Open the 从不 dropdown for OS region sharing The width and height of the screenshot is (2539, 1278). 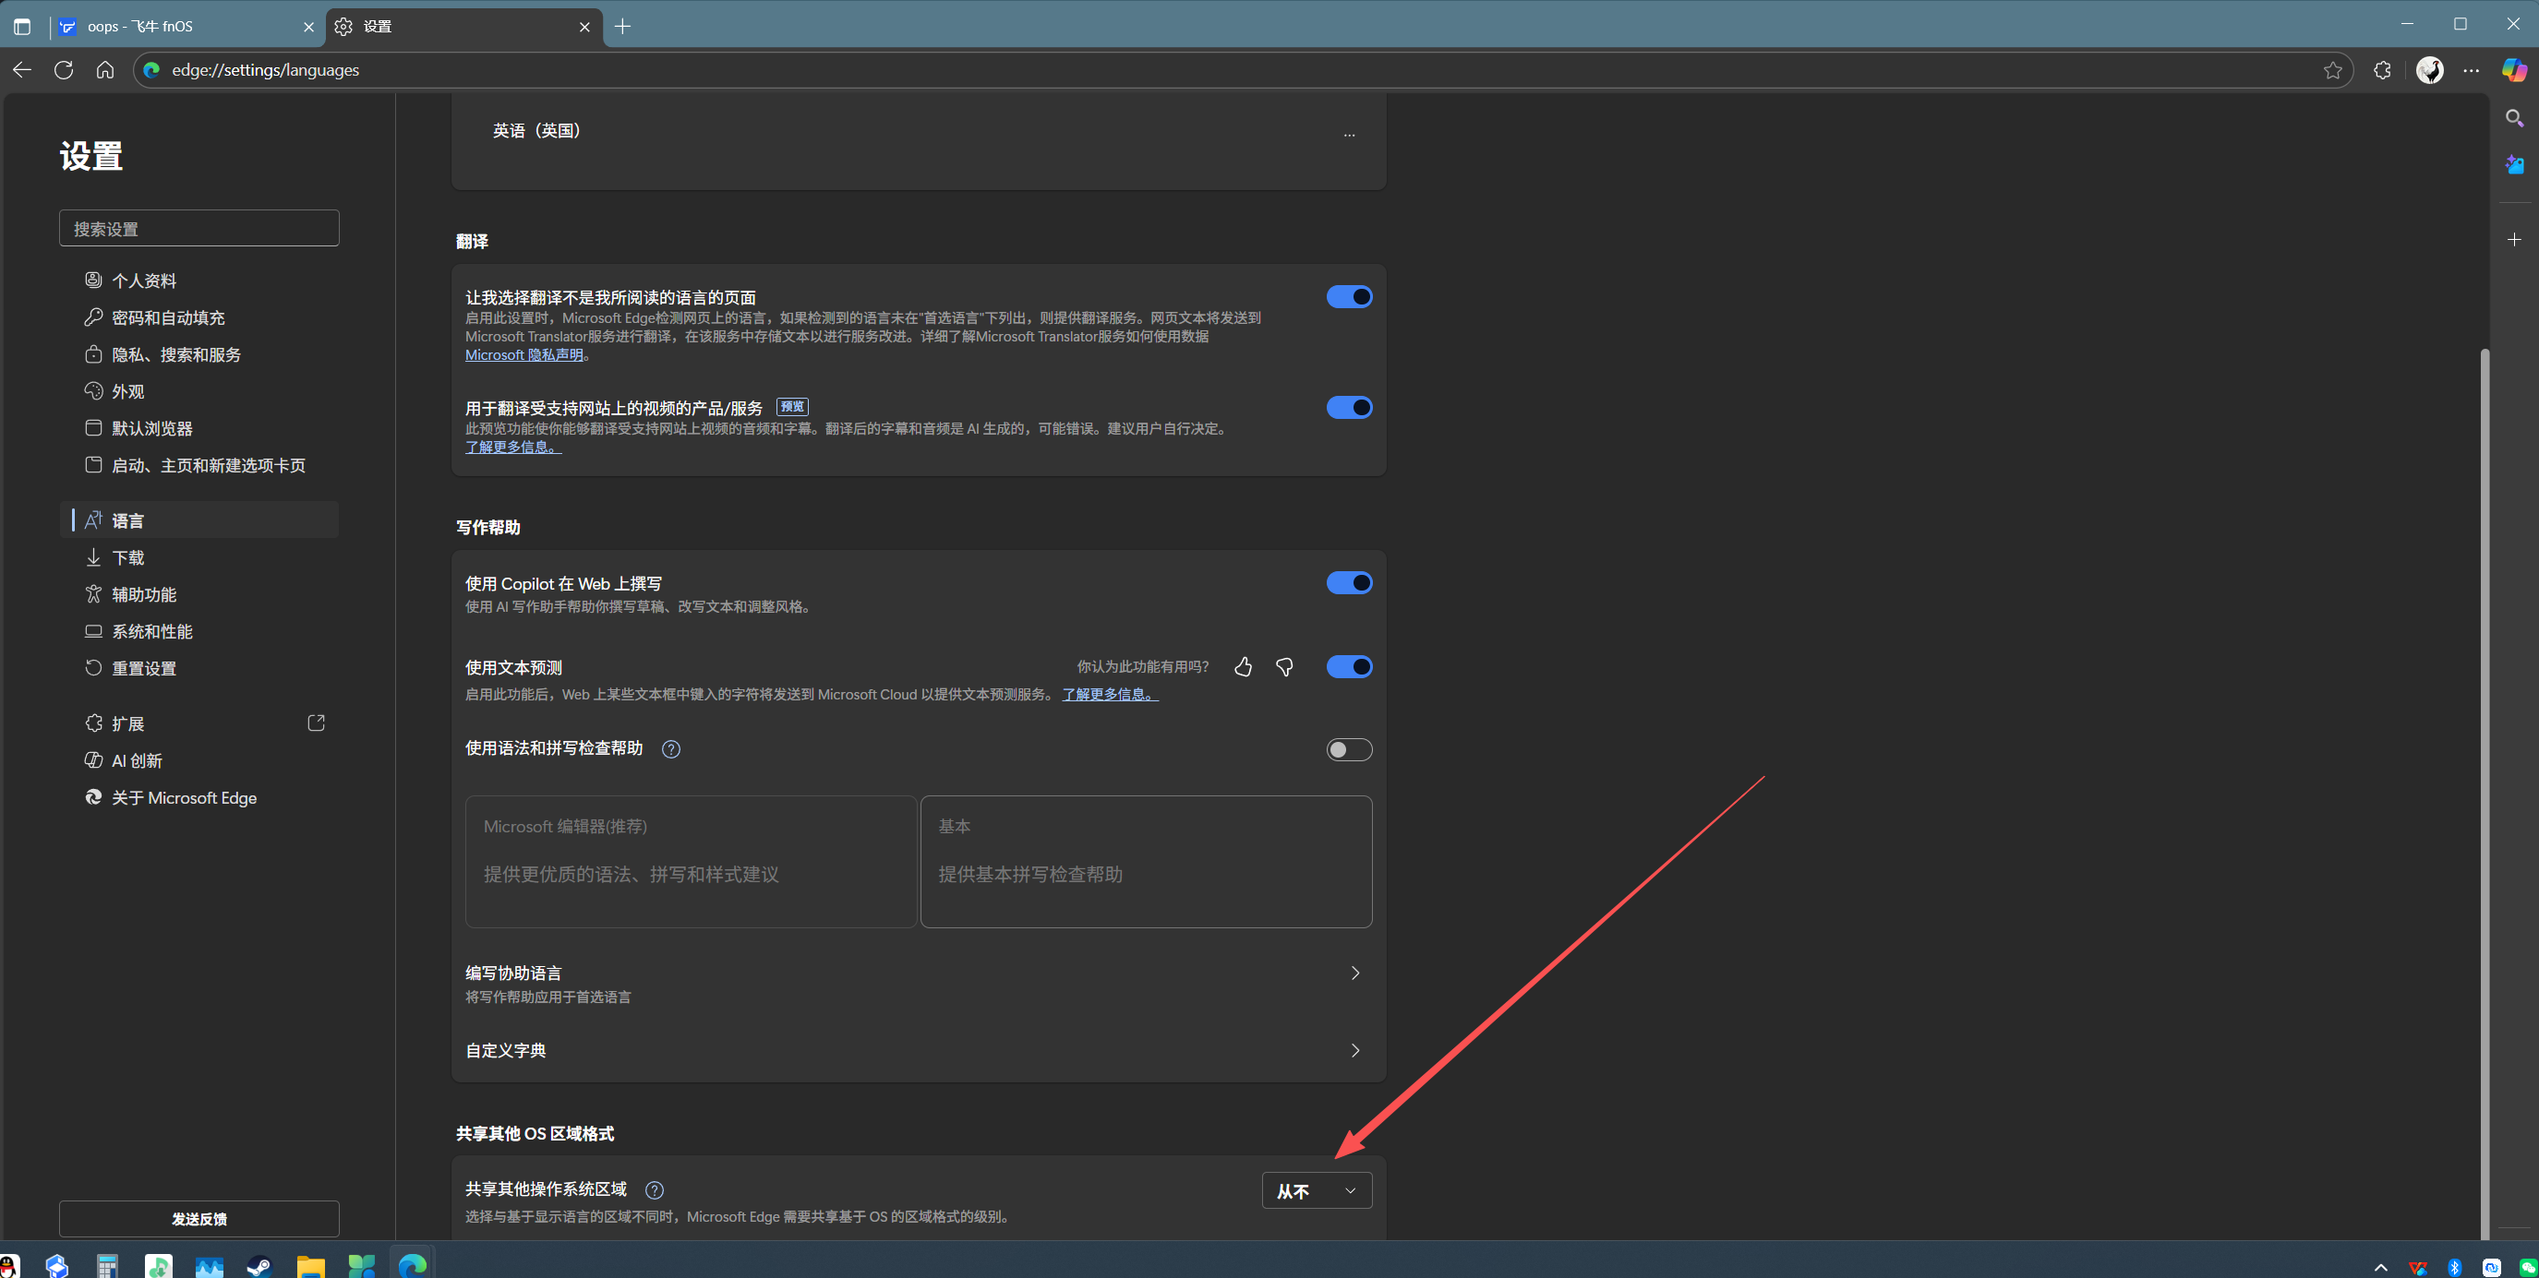click(1317, 1190)
